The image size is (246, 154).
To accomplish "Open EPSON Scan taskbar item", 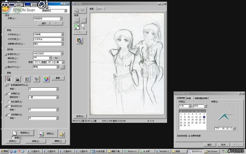I will [196, 151].
